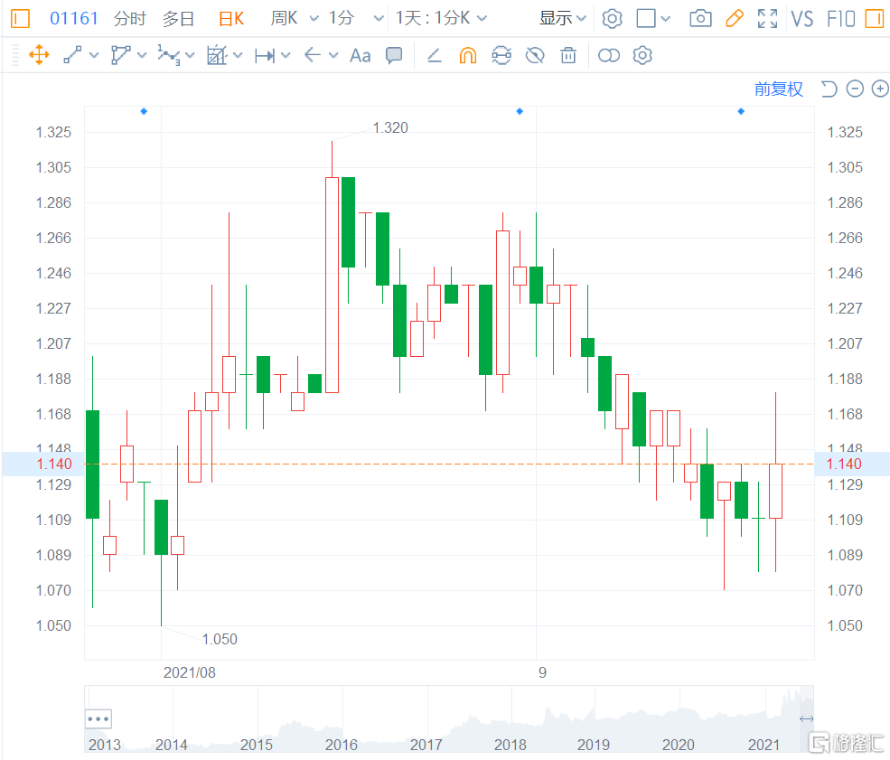This screenshot has width=890, height=760.
Task: Select the chart pattern analysis tool
Action: (x=217, y=56)
